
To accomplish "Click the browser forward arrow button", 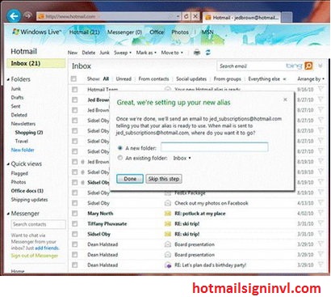I will tap(27, 15).
